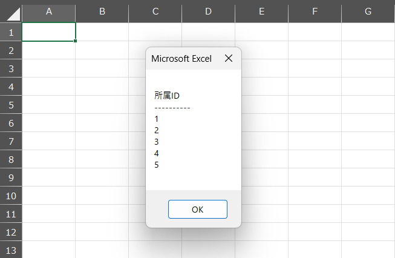This screenshot has height=258, width=395.
Task: Click cell A1
Action: [x=49, y=31]
